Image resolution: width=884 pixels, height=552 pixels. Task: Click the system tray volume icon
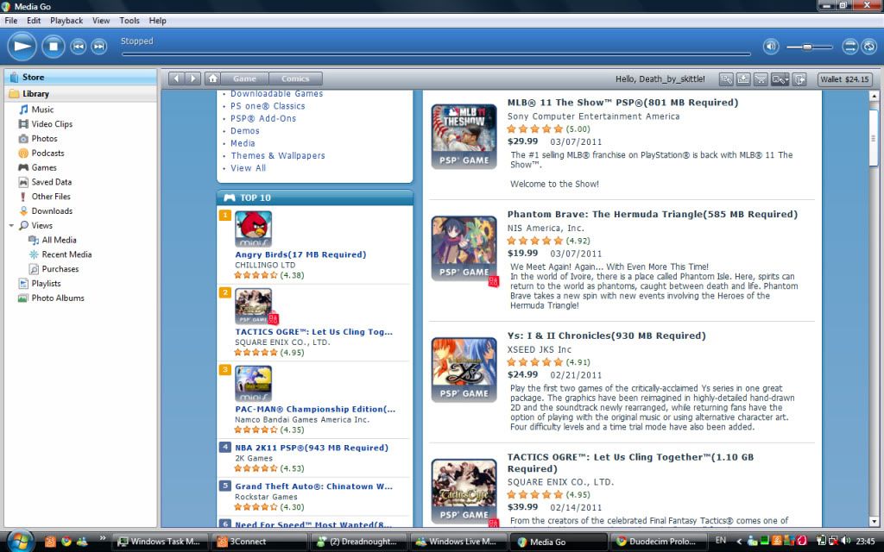(x=844, y=542)
